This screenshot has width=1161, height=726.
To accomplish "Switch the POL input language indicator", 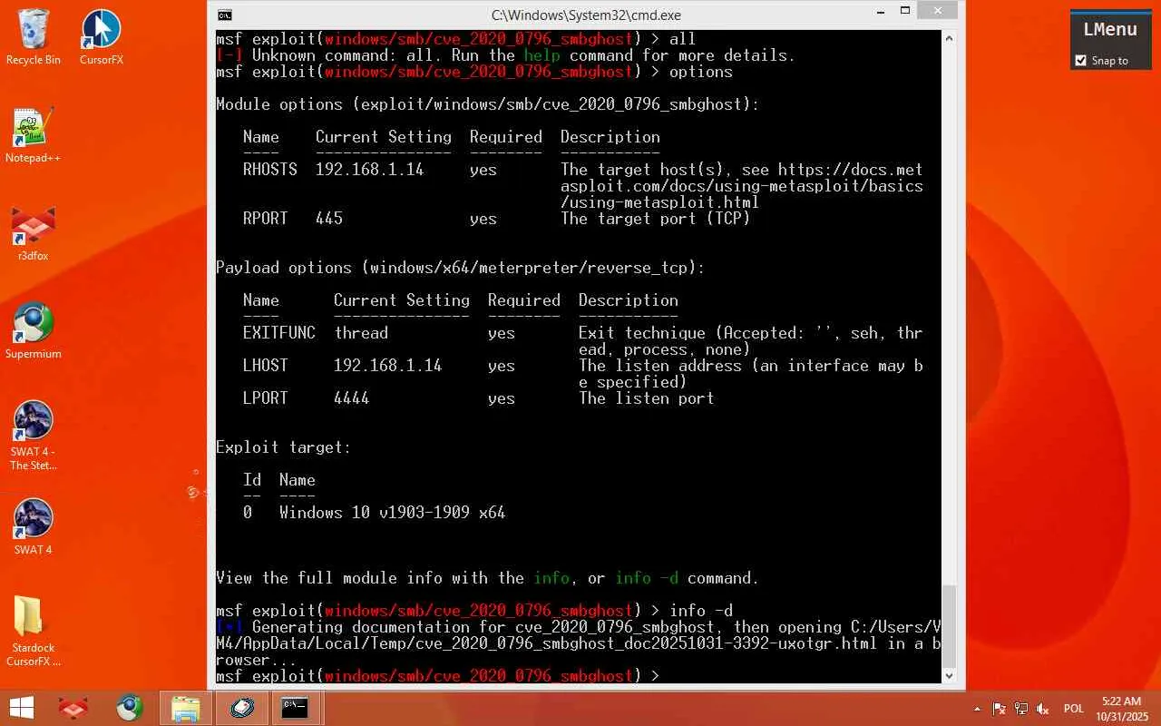I will pos(1074,709).
